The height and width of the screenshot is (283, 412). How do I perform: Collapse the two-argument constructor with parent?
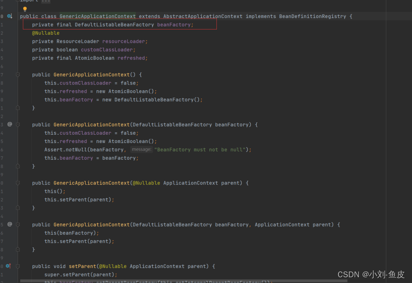coord(18,224)
